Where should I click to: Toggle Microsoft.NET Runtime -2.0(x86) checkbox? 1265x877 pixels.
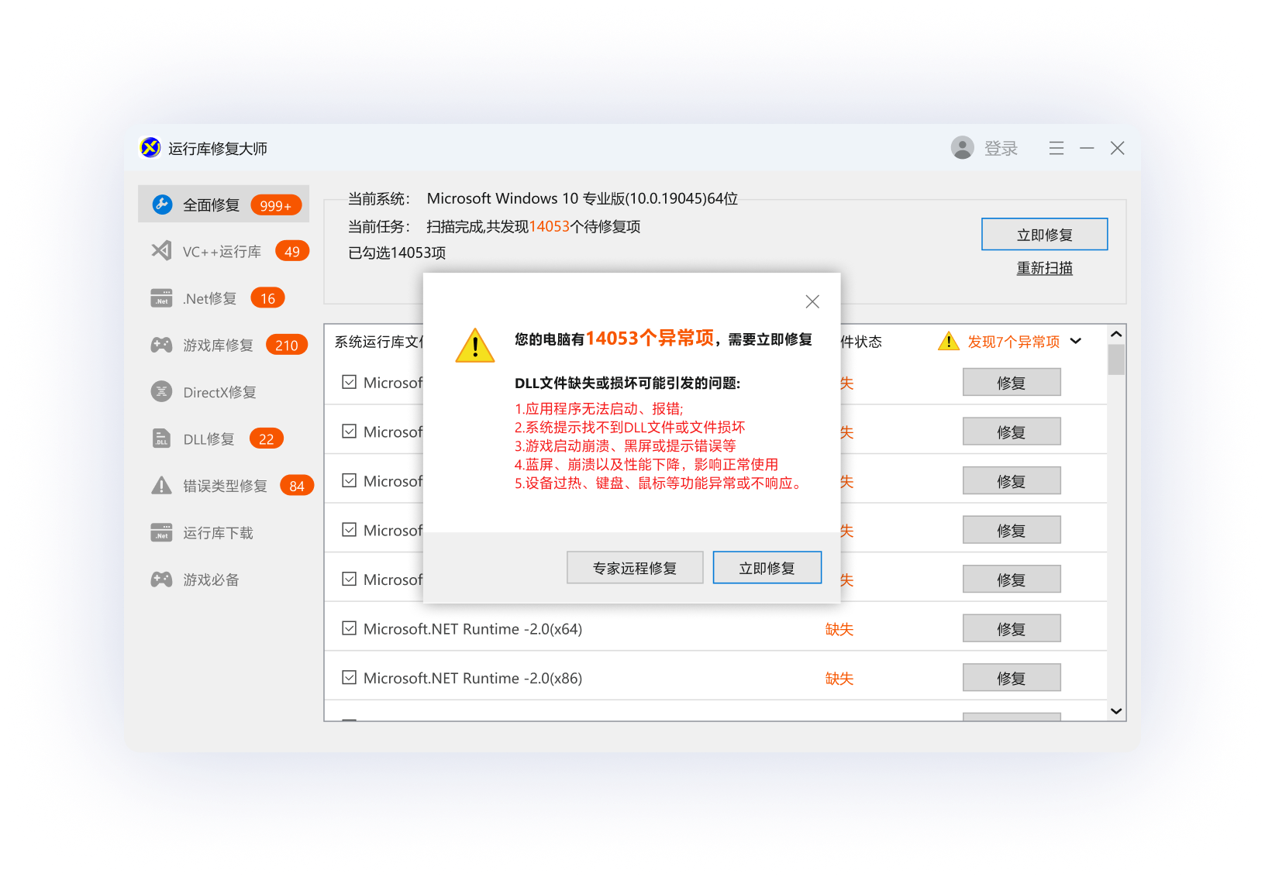click(x=350, y=678)
